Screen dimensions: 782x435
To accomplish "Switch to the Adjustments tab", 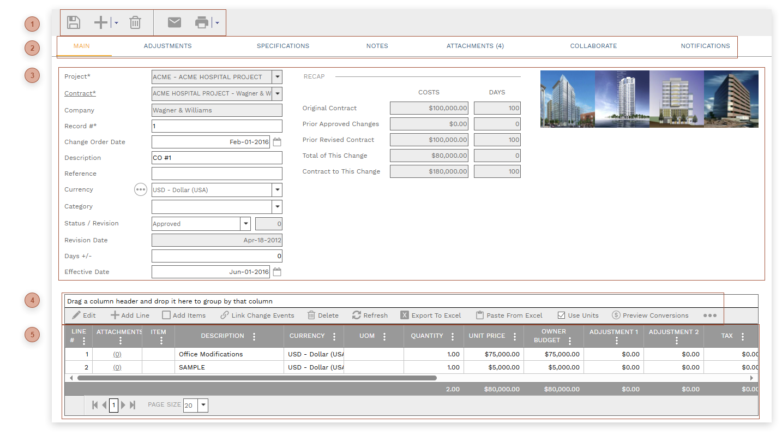I will pyautogui.click(x=167, y=46).
